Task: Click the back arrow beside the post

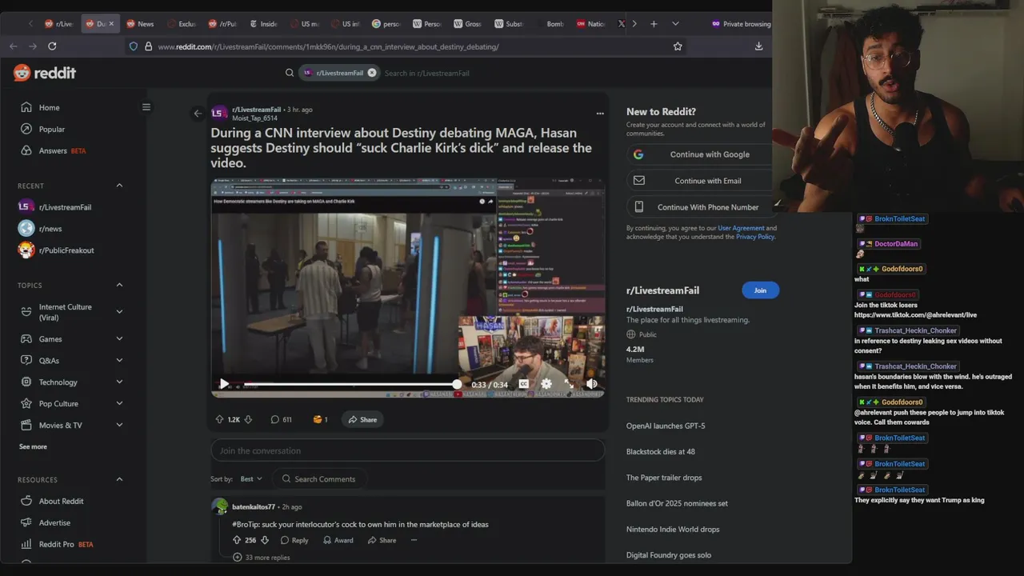Action: 198,113
